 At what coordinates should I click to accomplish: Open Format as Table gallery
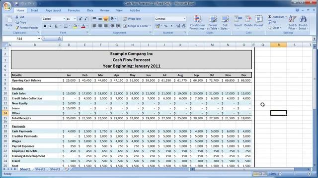pos(213,23)
